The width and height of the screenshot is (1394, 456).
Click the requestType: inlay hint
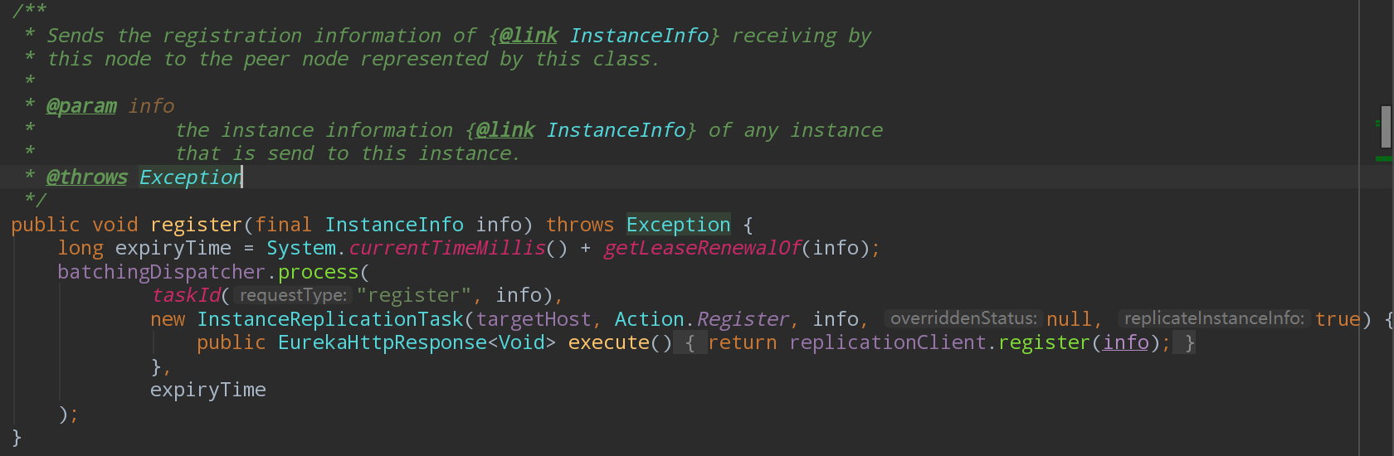point(293,296)
